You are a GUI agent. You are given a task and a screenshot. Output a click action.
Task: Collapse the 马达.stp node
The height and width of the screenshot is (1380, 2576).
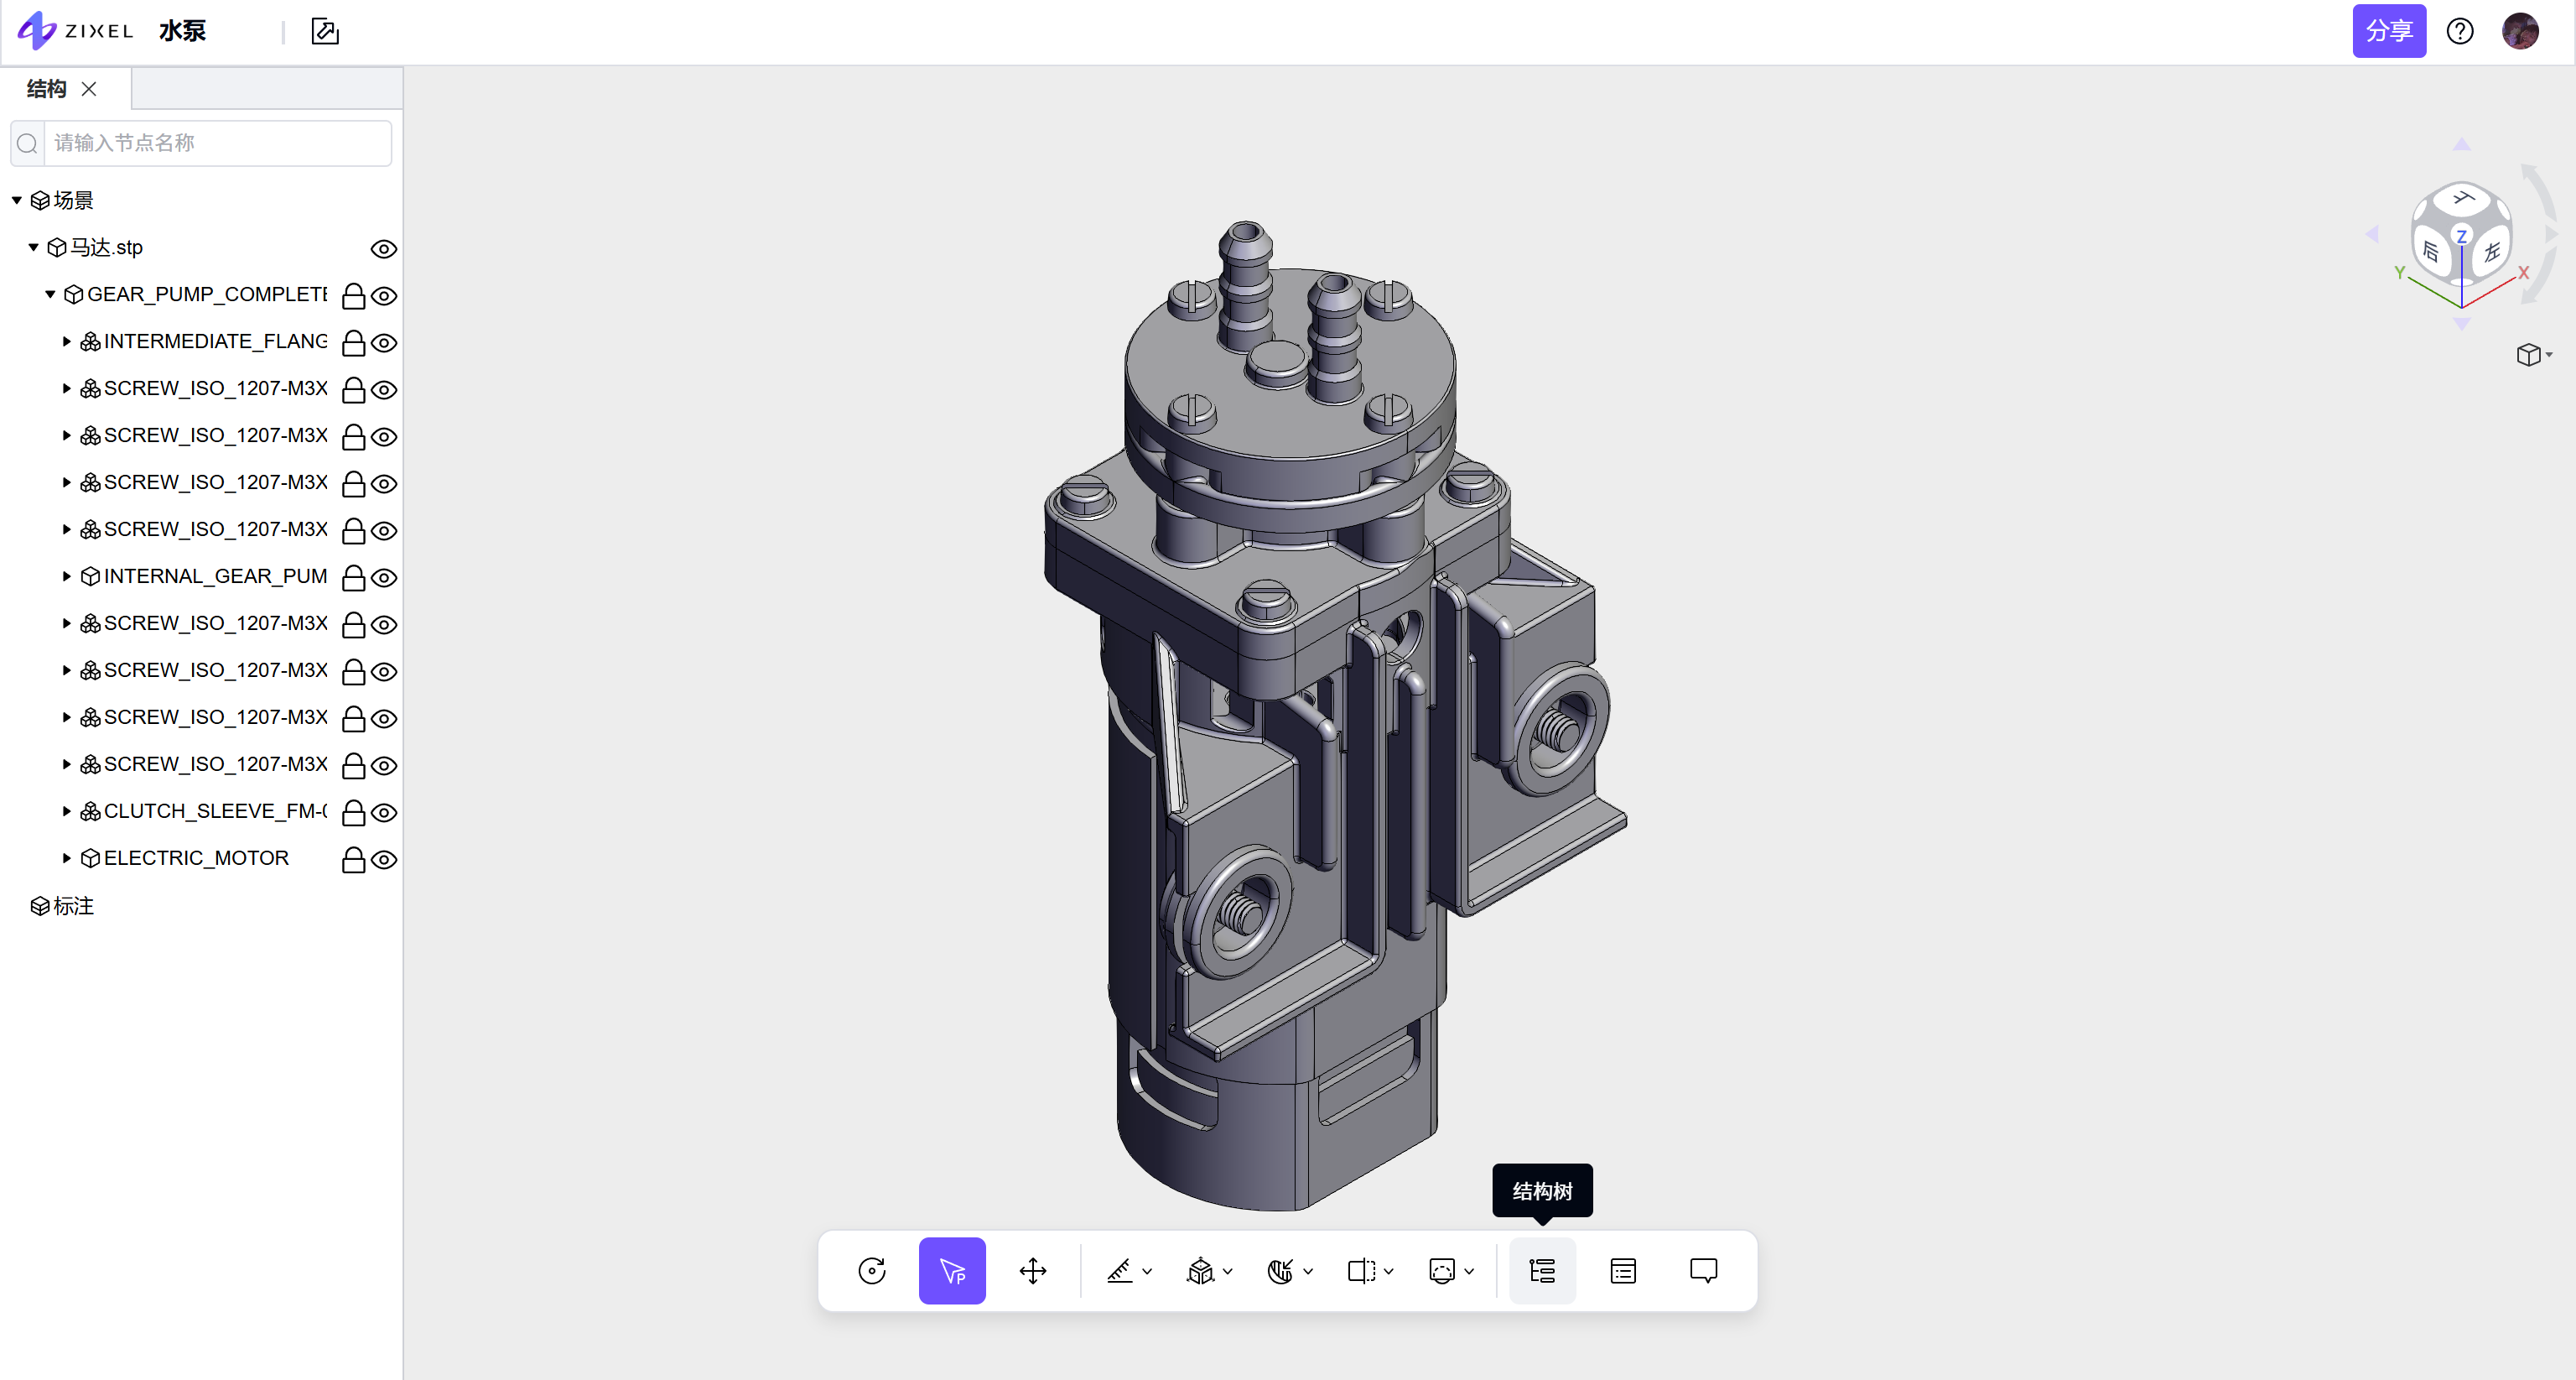click(x=34, y=247)
